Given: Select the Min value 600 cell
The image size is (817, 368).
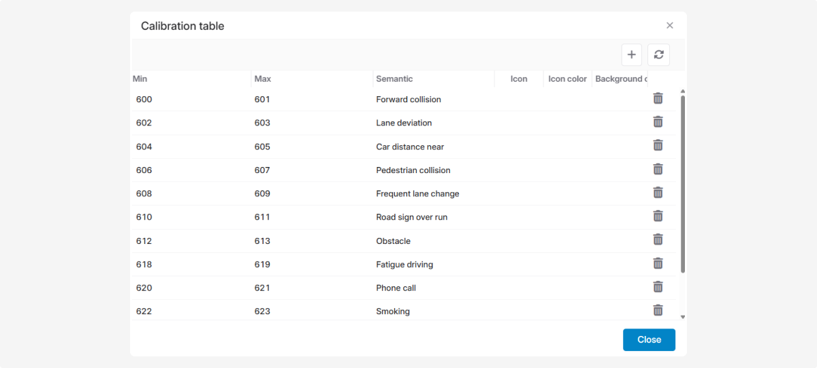Looking at the screenshot, I should 144,99.
